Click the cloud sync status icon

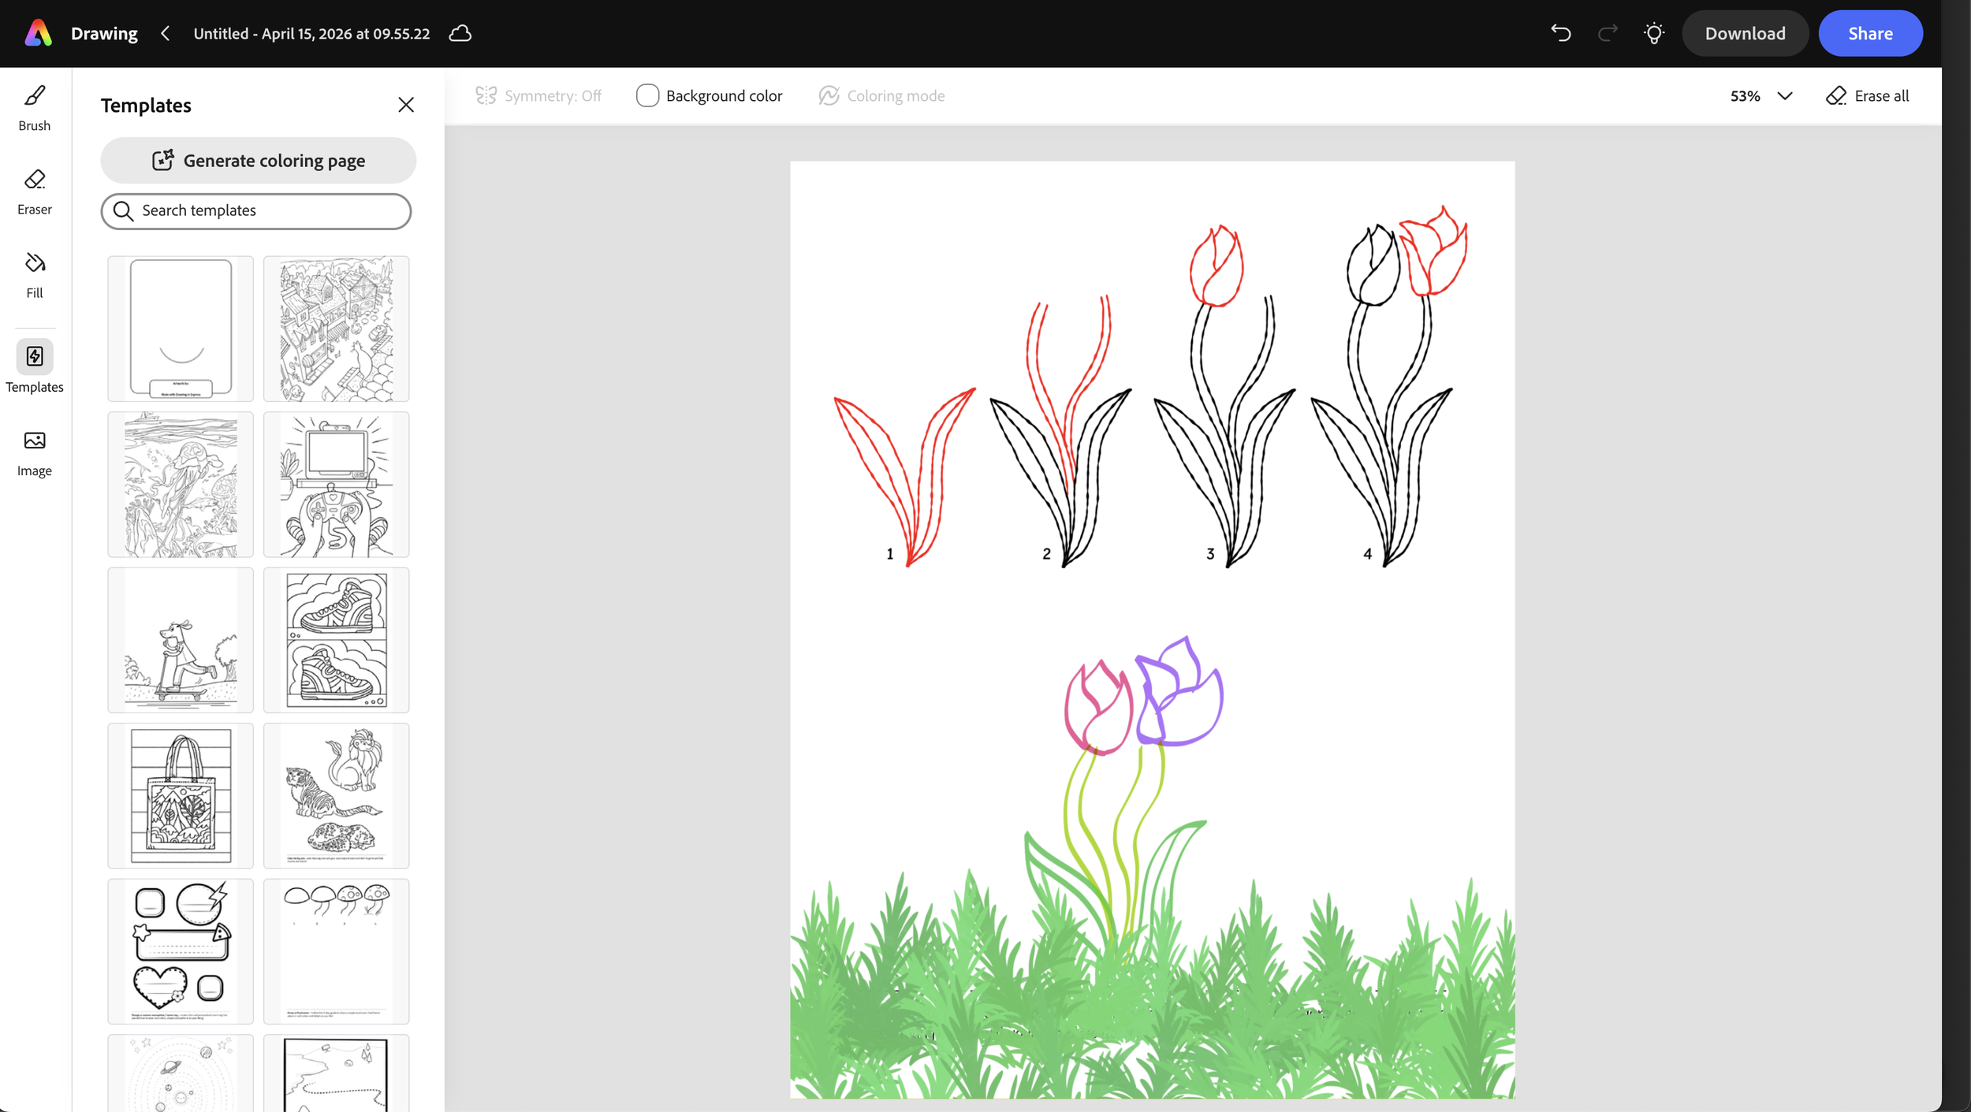460,33
